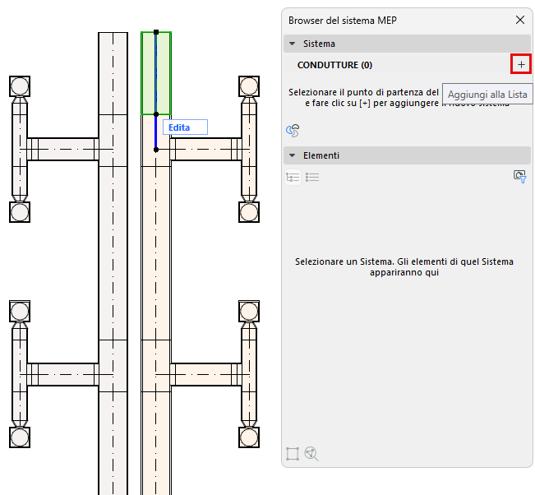Switch Elementi to flat list view
This screenshot has width=535, height=495.
(312, 177)
